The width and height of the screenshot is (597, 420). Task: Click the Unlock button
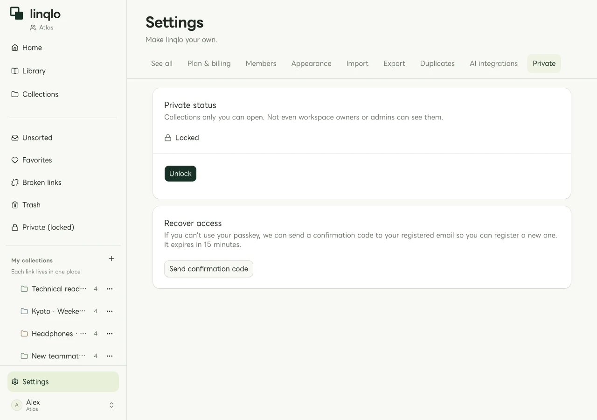click(x=180, y=174)
